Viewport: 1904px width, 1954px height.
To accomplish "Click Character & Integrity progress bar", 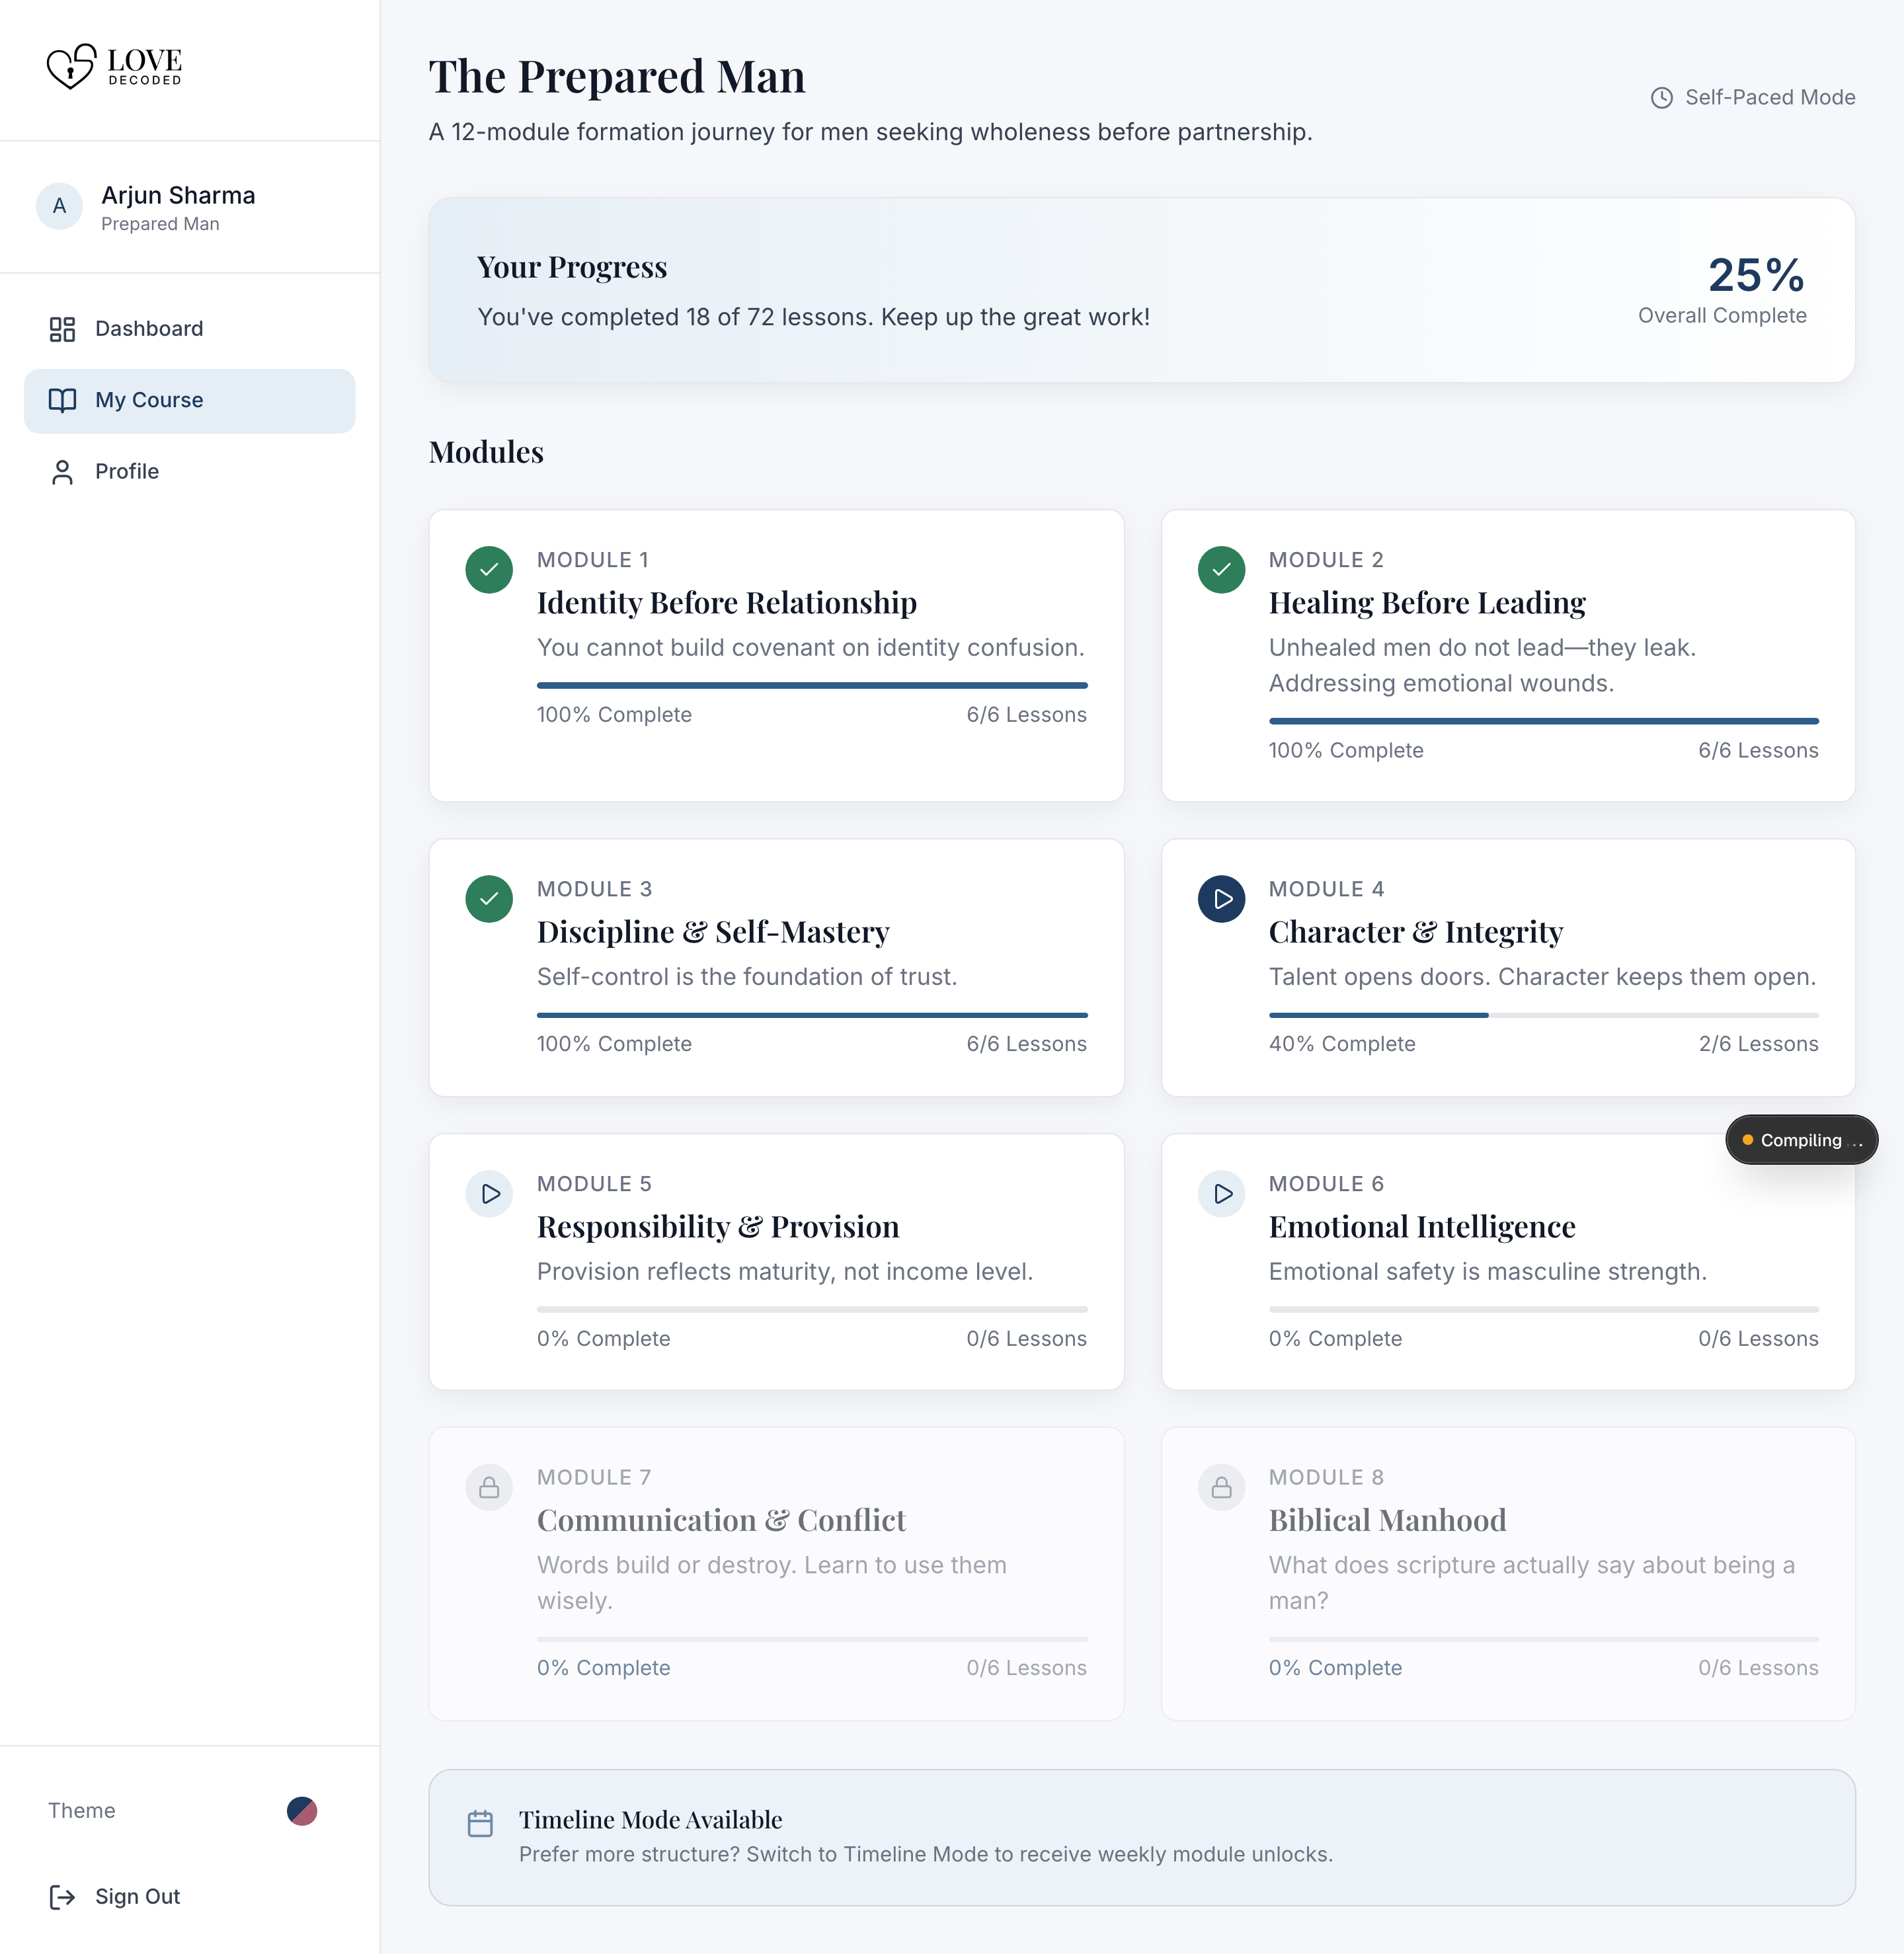I will pos(1543,1015).
